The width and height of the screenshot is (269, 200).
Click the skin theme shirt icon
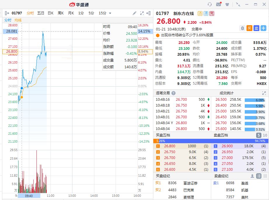227,4
